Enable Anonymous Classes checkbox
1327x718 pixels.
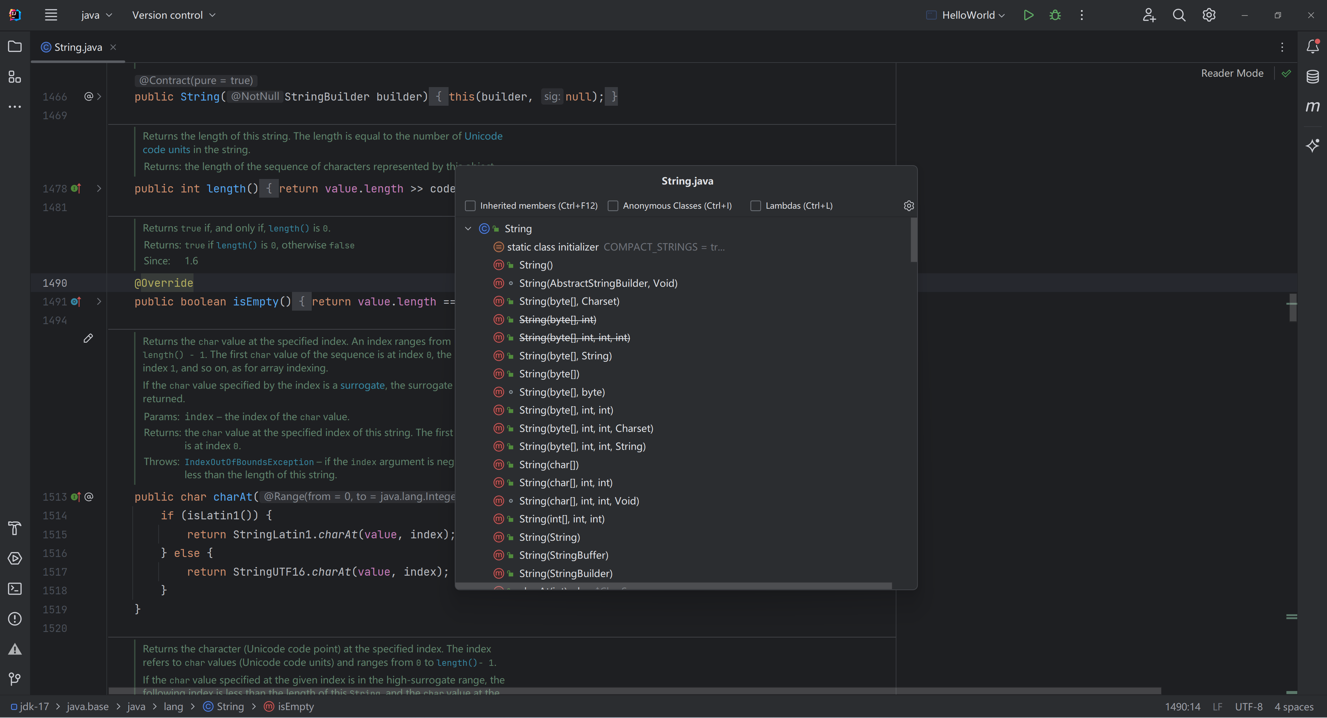[x=612, y=206]
